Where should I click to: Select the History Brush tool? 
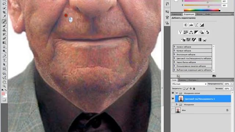point(4,34)
